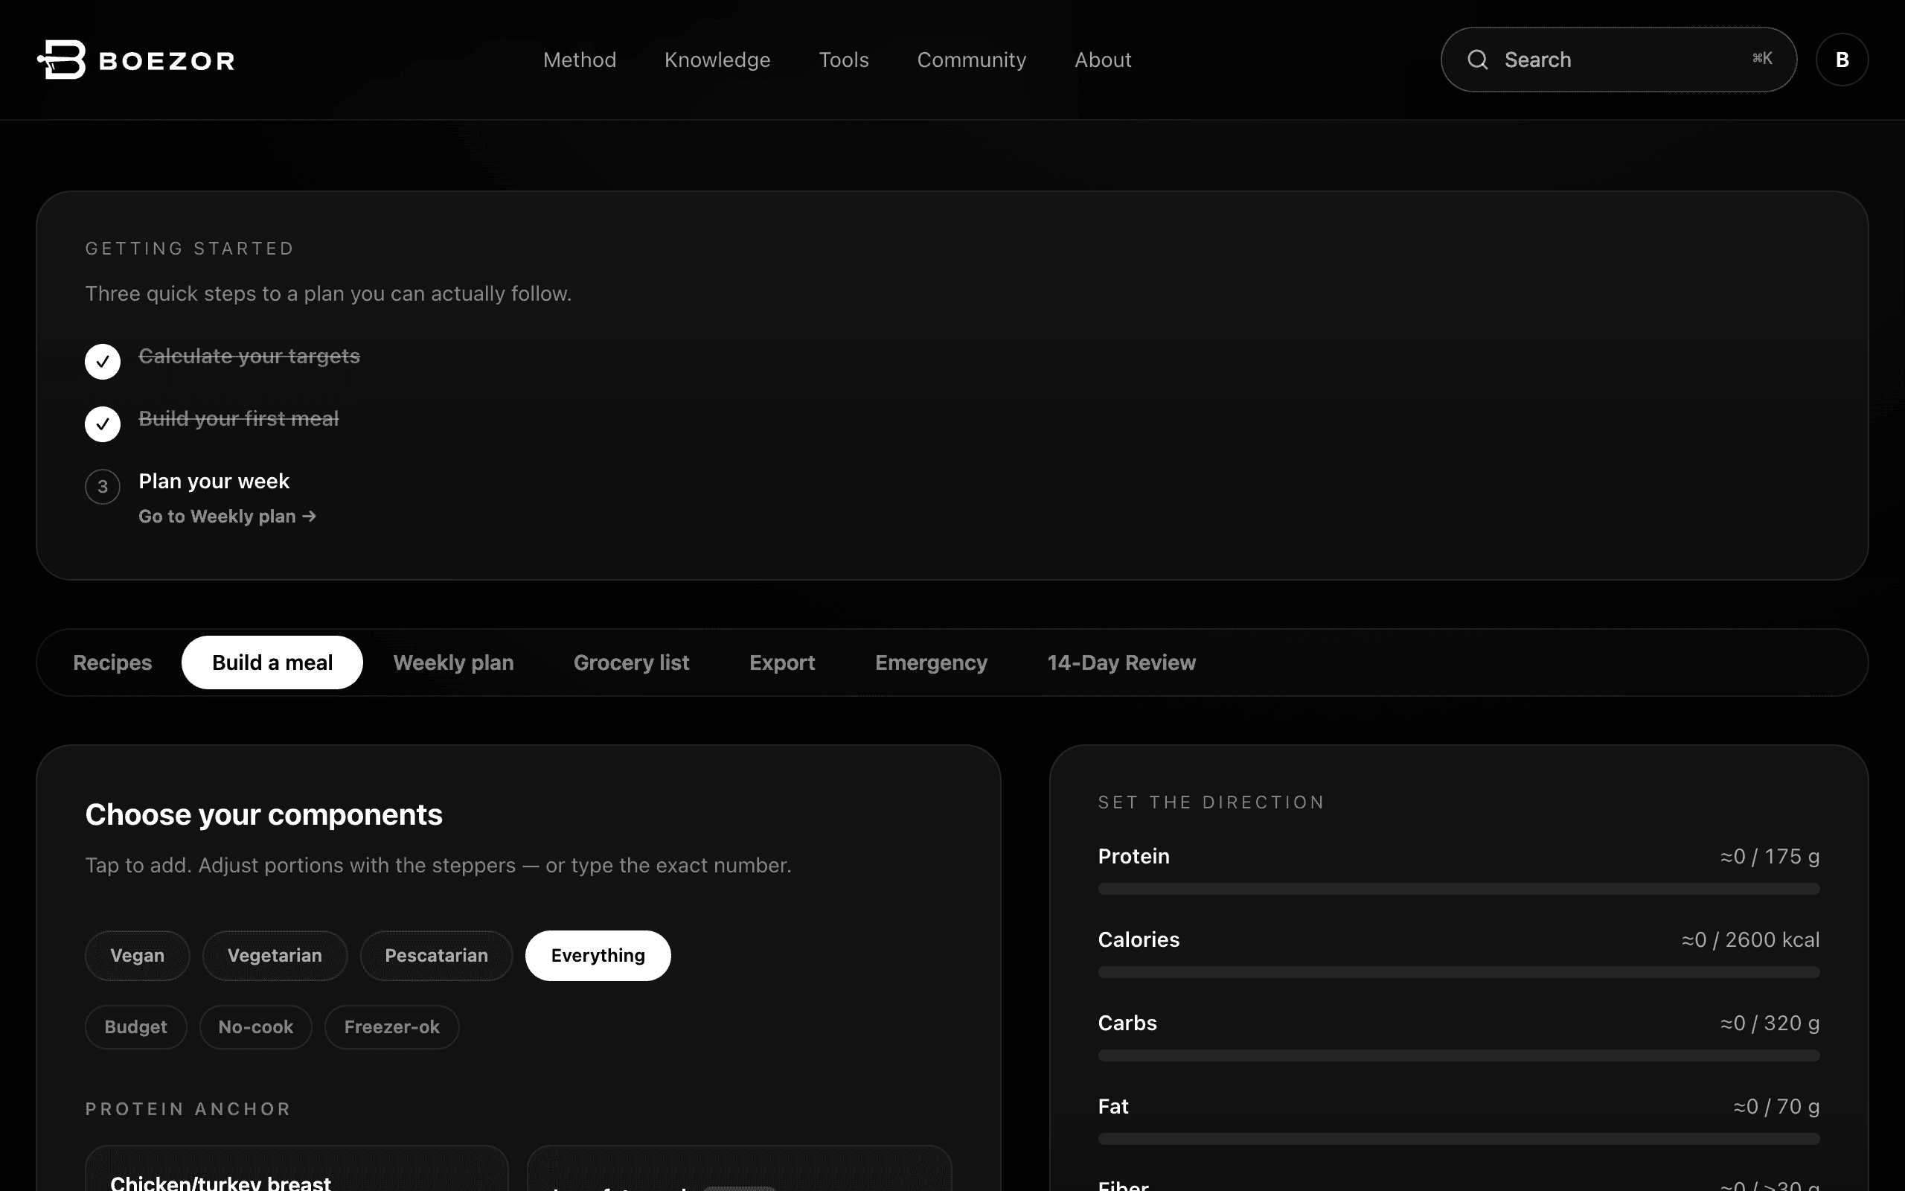Click the Fat progress bar

tap(1459, 1139)
